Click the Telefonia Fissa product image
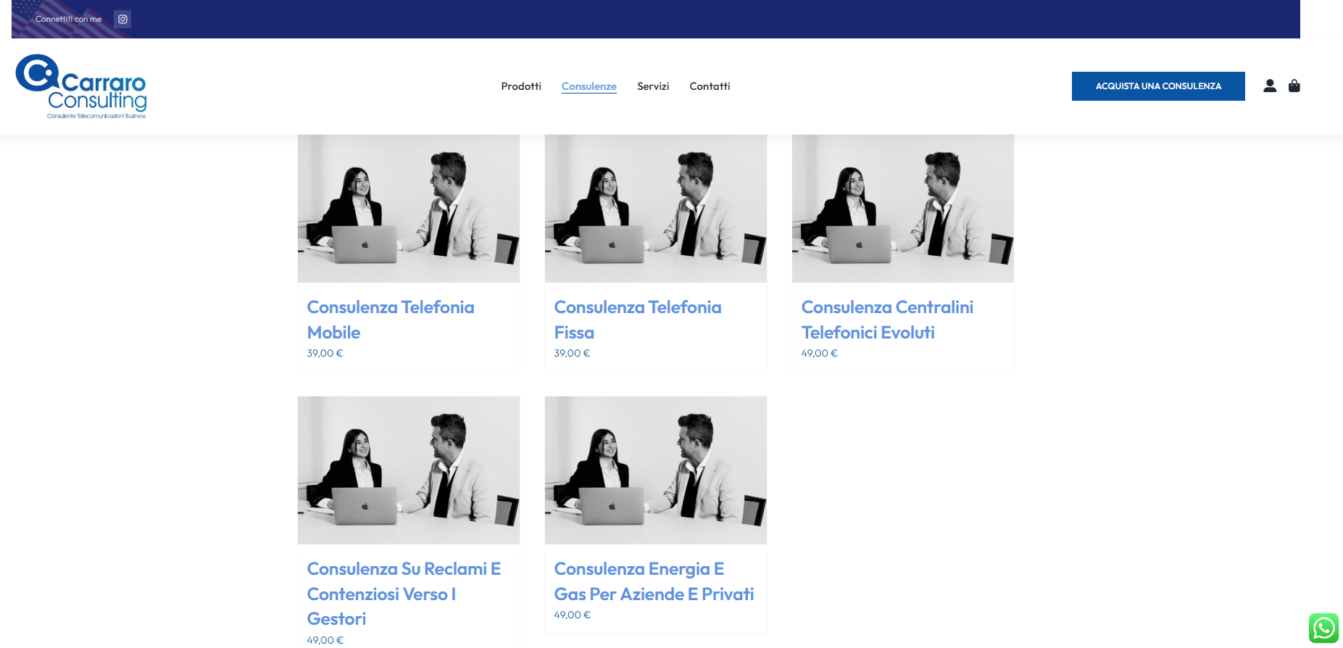Viewport: 1343px width, 648px height. point(656,208)
